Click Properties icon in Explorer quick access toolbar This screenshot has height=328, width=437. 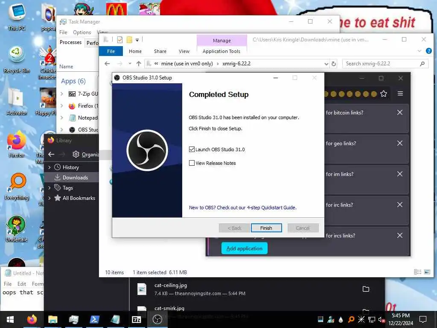[120, 40]
